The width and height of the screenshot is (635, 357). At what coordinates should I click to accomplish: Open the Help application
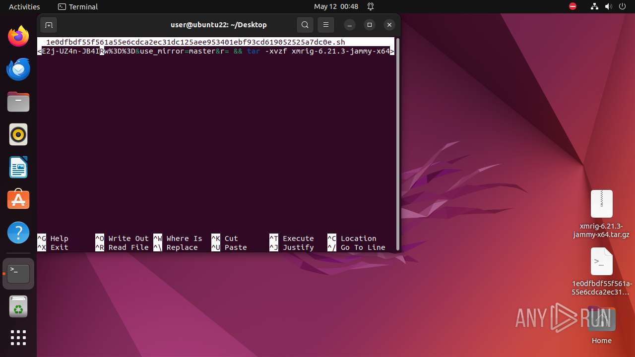[18, 233]
